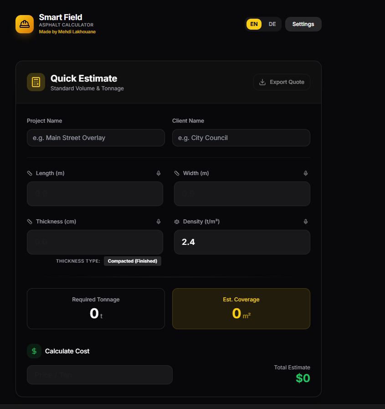This screenshot has width=385, height=409.
Task: Click the ruler icon beside Thickness label
Action: [x=30, y=222]
